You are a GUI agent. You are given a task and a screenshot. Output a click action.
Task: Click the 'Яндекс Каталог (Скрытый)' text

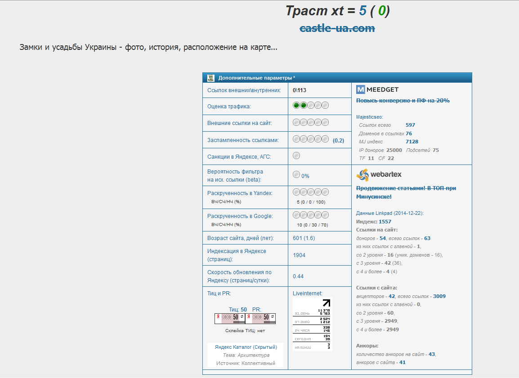click(x=246, y=347)
